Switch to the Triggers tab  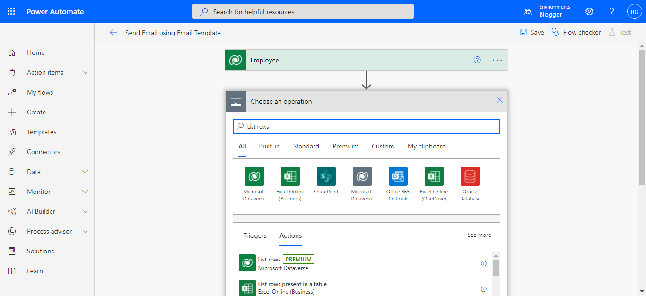tap(255, 235)
